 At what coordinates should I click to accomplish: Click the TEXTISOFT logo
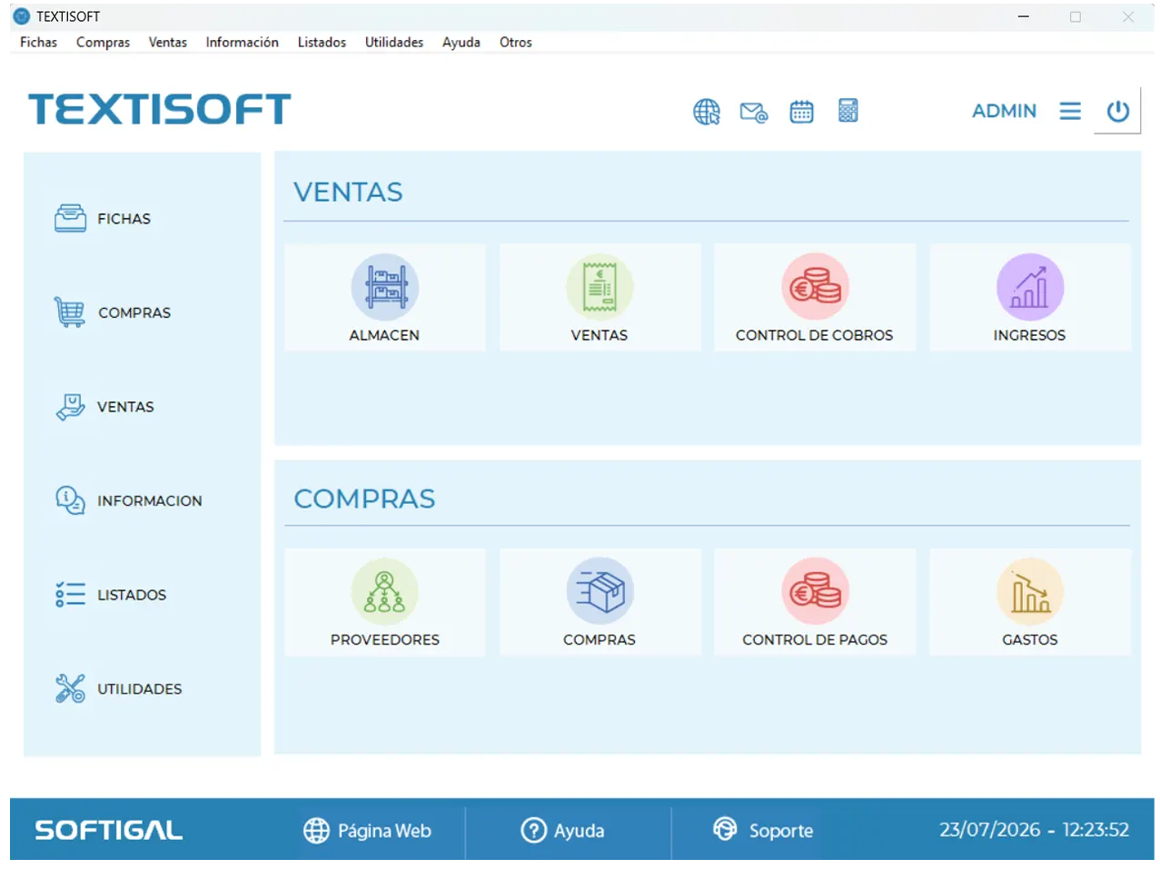[160, 110]
